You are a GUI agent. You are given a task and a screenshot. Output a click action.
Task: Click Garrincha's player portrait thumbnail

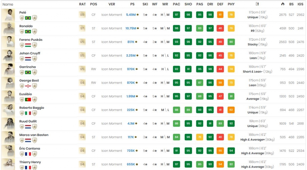click(8, 69)
